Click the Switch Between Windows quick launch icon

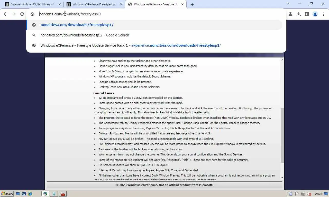(x=24, y=194)
